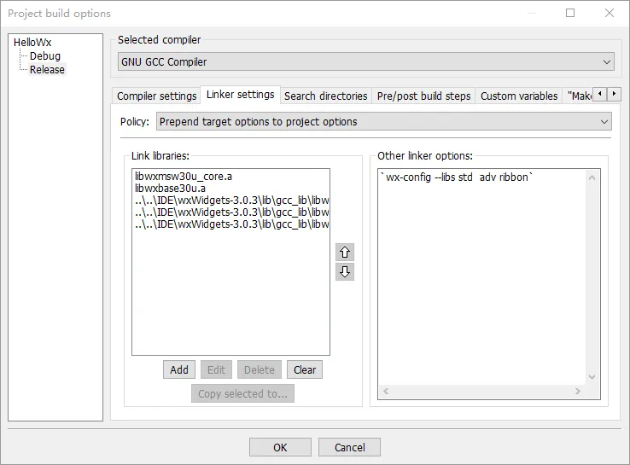The image size is (630, 465).
Task: Confirm with the OK button
Action: pos(280,447)
